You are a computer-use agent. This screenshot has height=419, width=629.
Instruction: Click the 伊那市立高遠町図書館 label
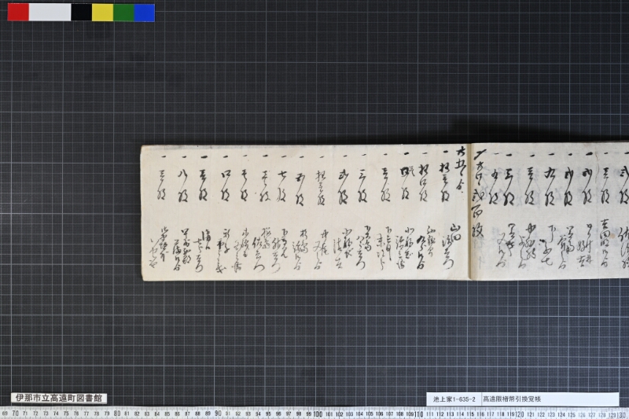(59, 398)
